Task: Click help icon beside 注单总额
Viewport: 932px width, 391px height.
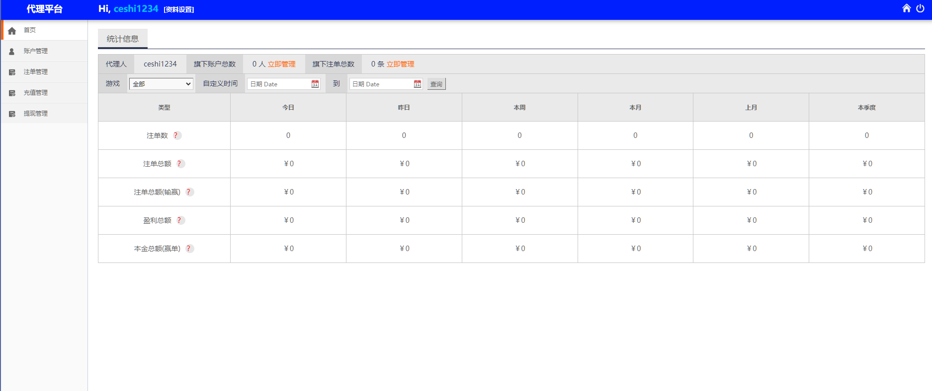Action: (179, 164)
